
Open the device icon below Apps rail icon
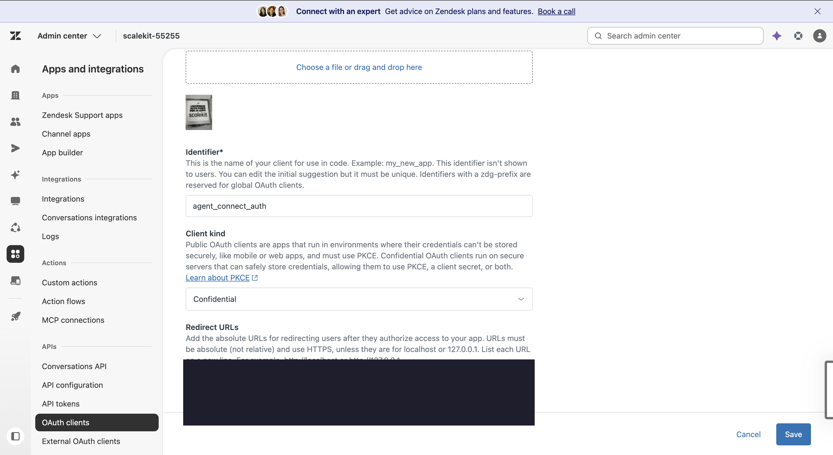point(15,280)
